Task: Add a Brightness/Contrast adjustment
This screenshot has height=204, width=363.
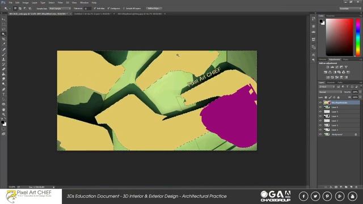Action: [328, 67]
